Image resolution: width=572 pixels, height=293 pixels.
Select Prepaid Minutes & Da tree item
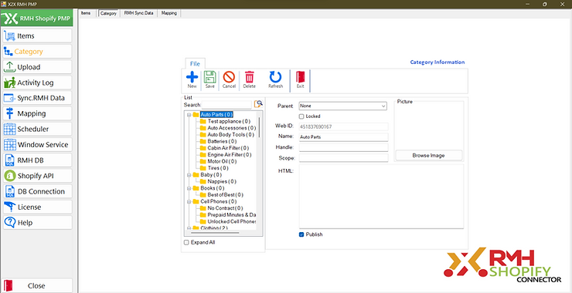click(232, 215)
